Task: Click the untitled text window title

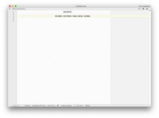Action: [x=81, y=6]
